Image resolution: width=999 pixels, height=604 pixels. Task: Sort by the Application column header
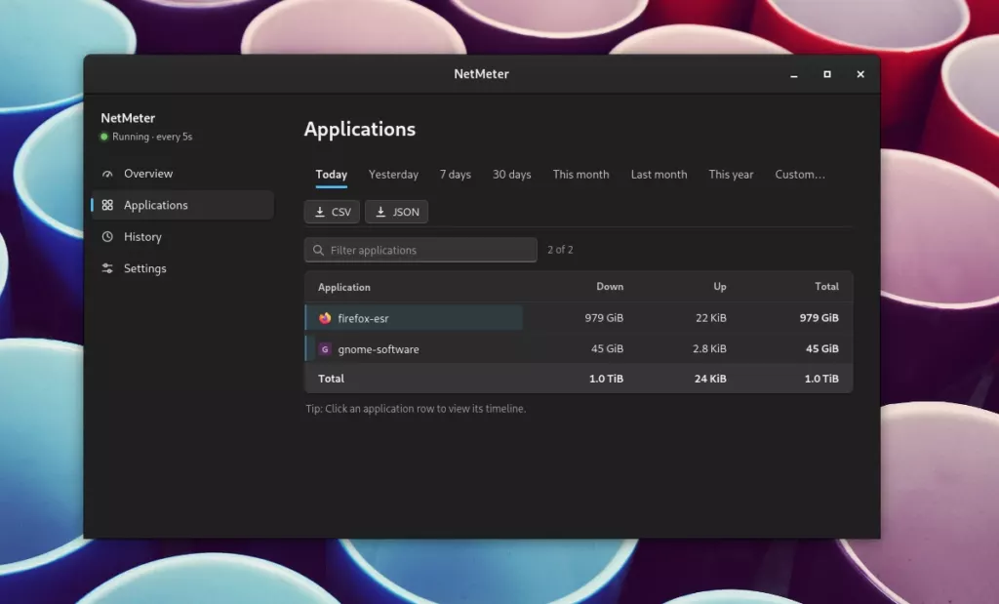344,287
